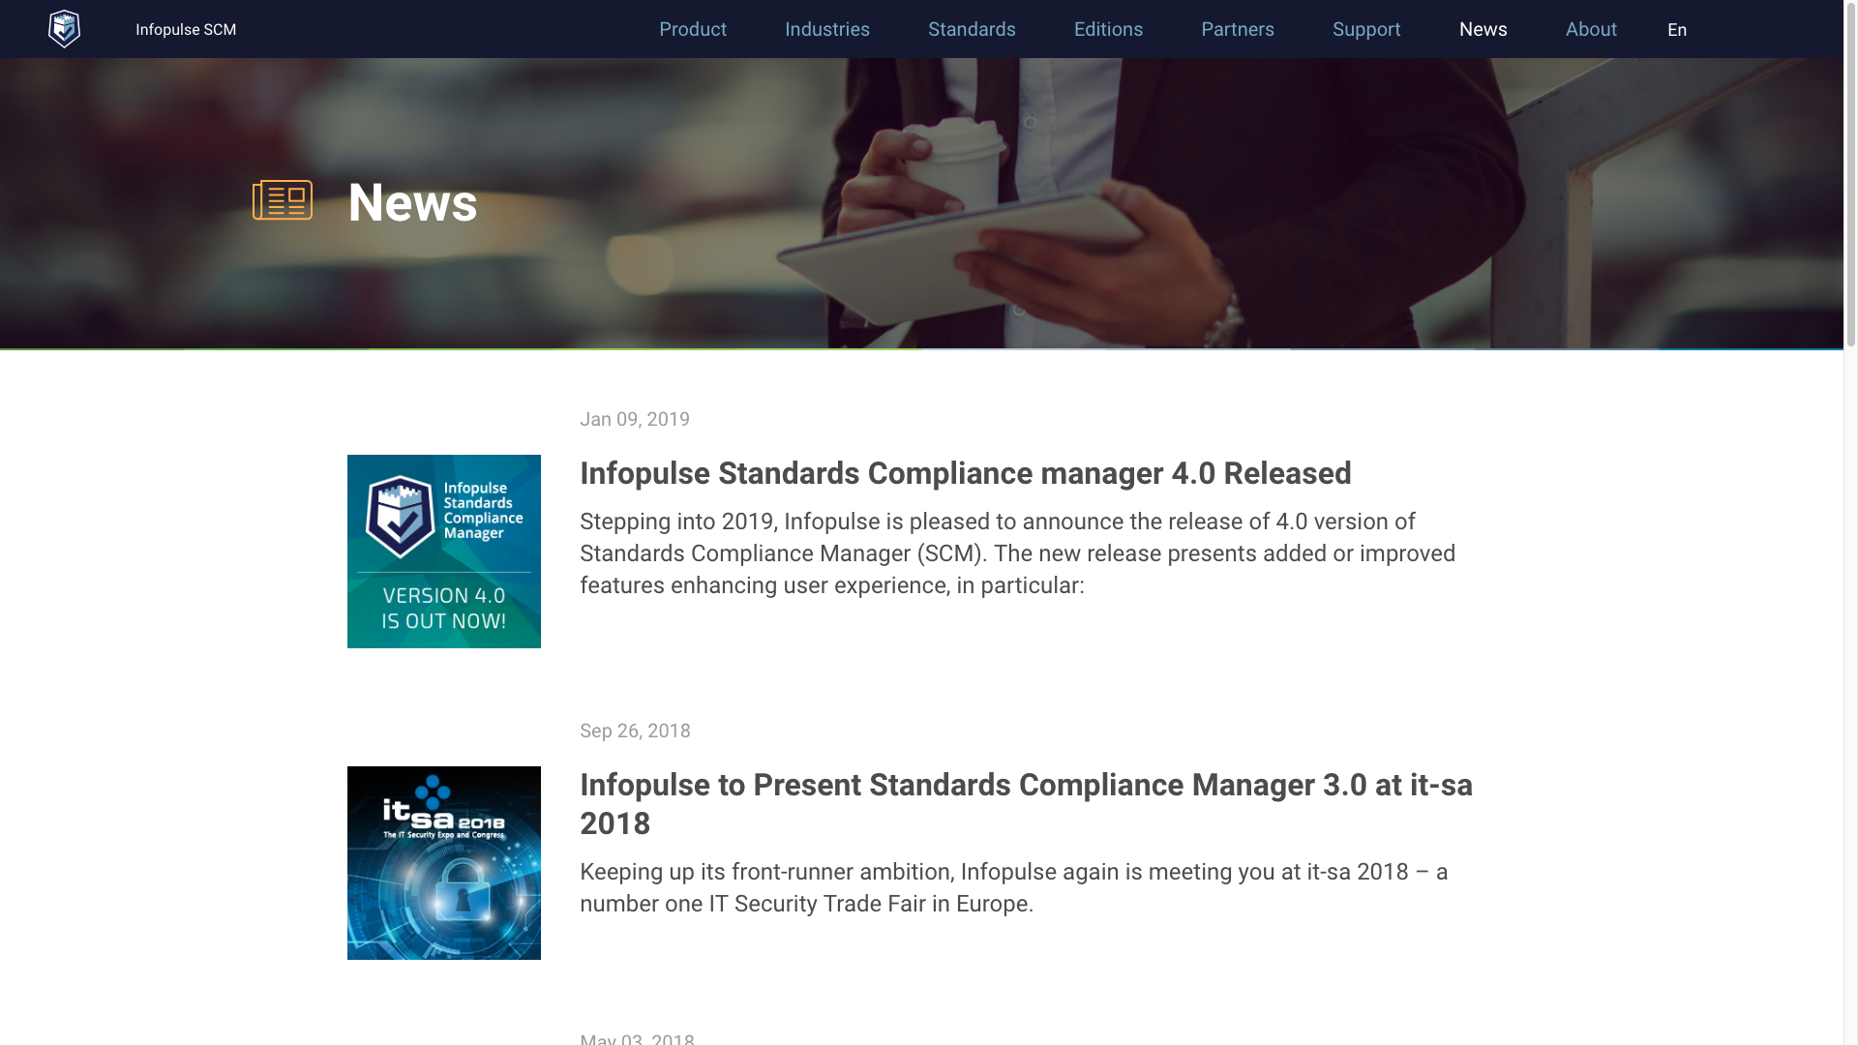Click the Infopulse SCM site title
1858x1045 pixels.
pyautogui.click(x=186, y=30)
